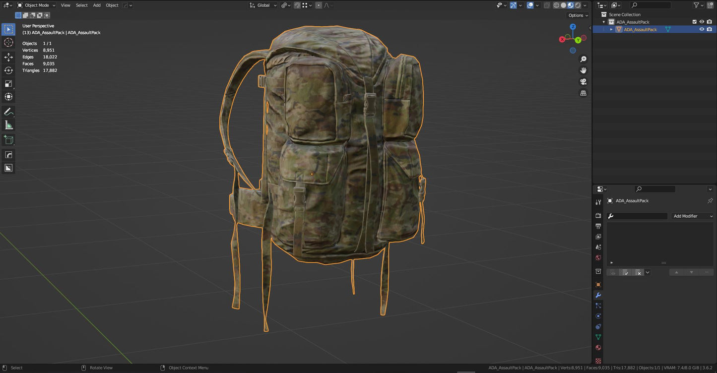The image size is (717, 373).
Task: Select the Add Cube tool
Action: coord(8,139)
